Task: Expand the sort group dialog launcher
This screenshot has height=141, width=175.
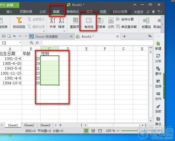Action: 65,31
